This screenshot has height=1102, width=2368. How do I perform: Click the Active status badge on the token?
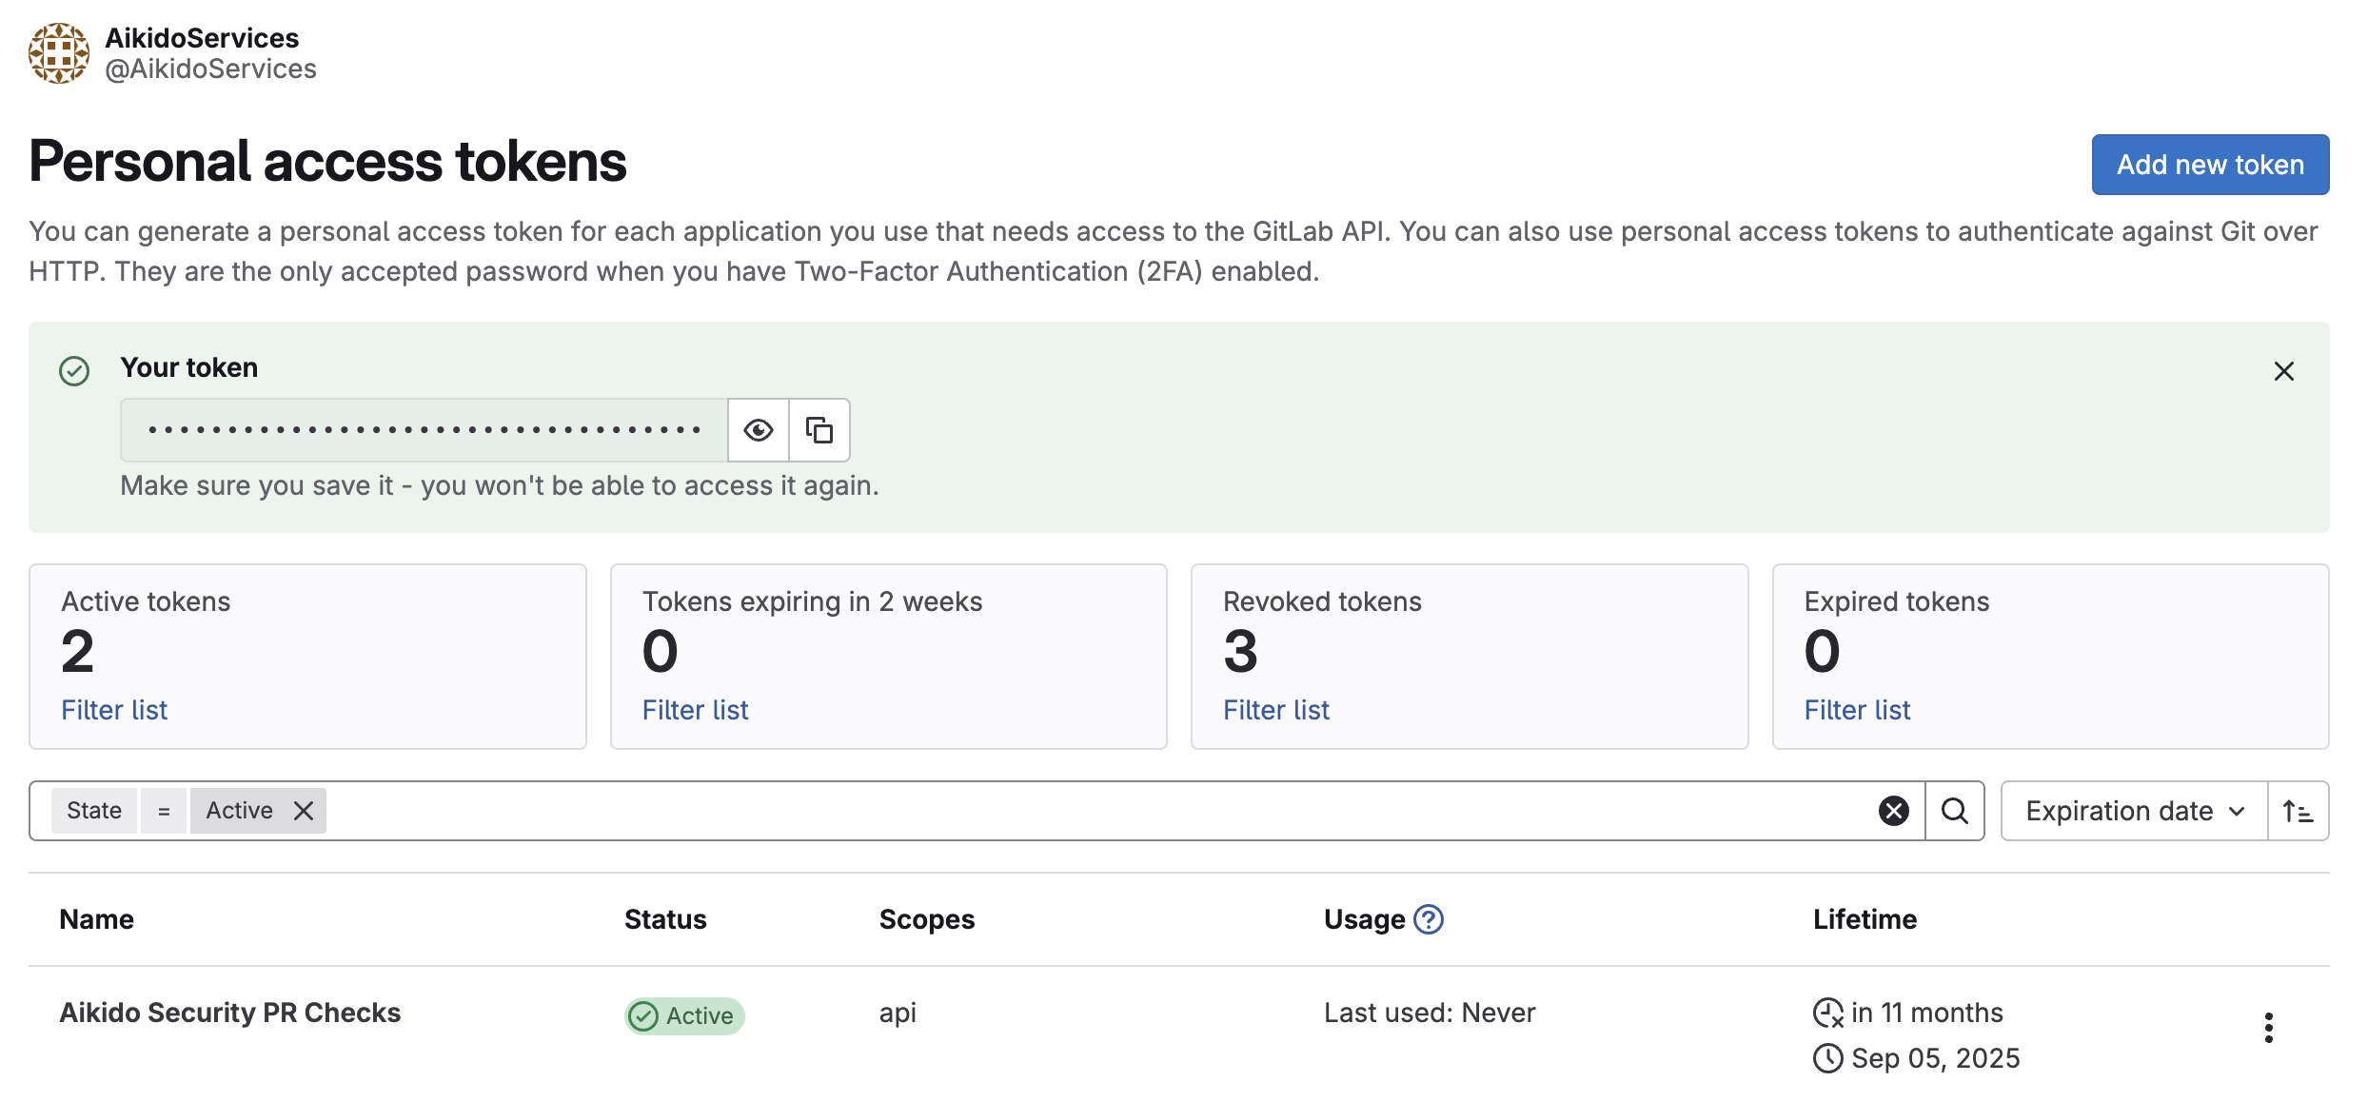coord(683,1015)
